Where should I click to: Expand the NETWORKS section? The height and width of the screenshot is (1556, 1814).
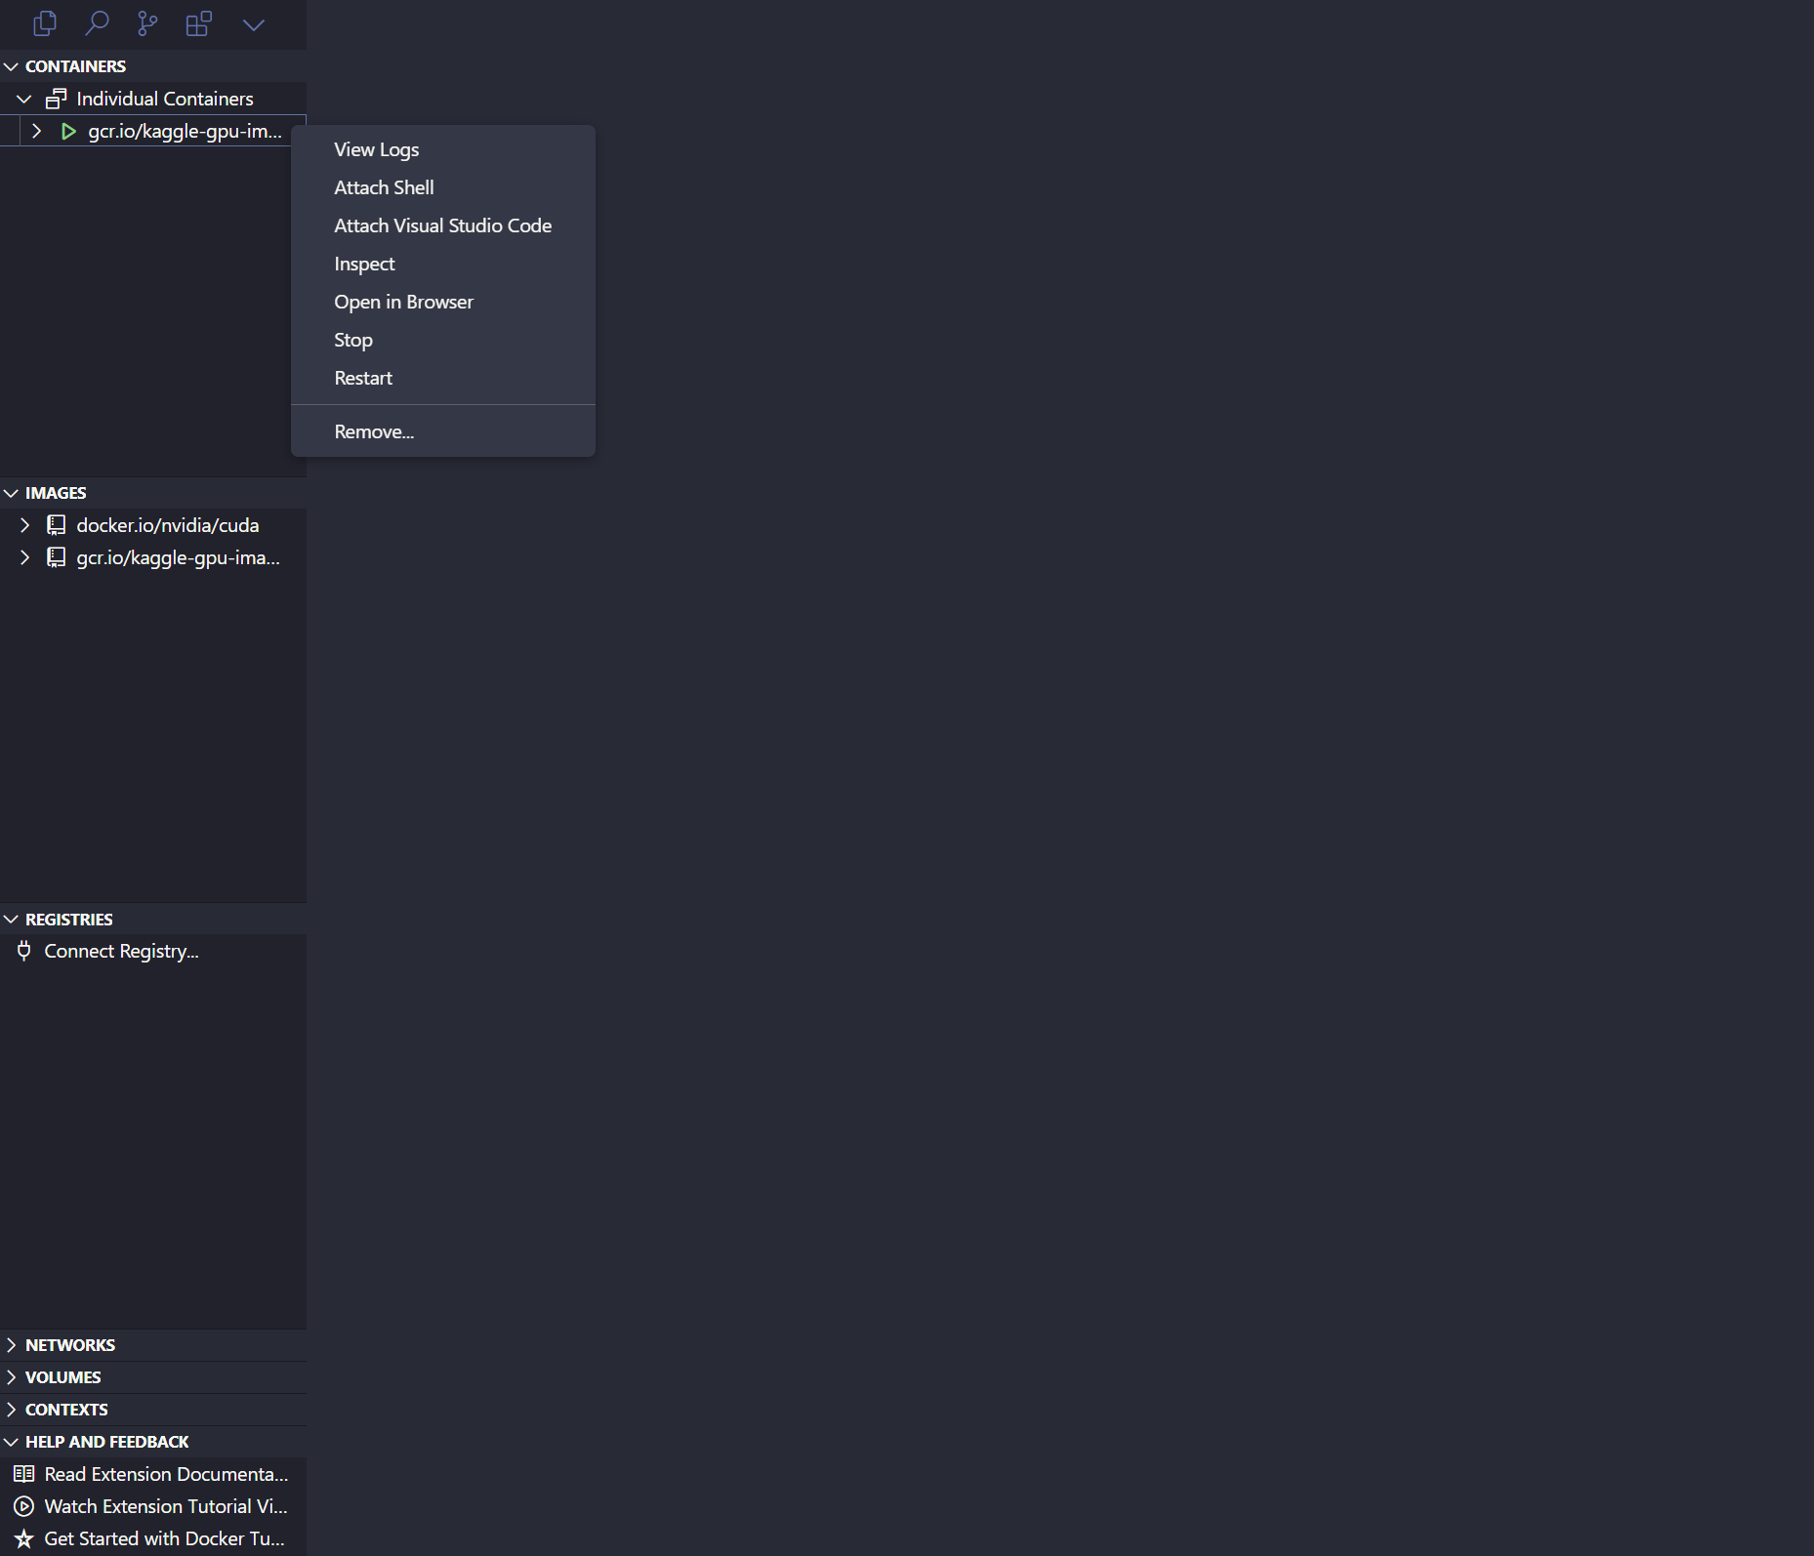tap(12, 1344)
